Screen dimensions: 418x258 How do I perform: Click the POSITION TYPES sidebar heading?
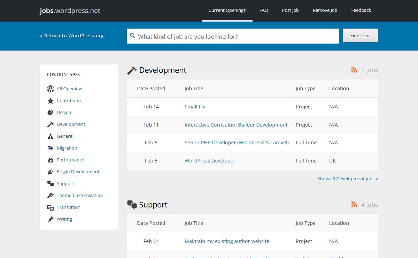click(63, 75)
